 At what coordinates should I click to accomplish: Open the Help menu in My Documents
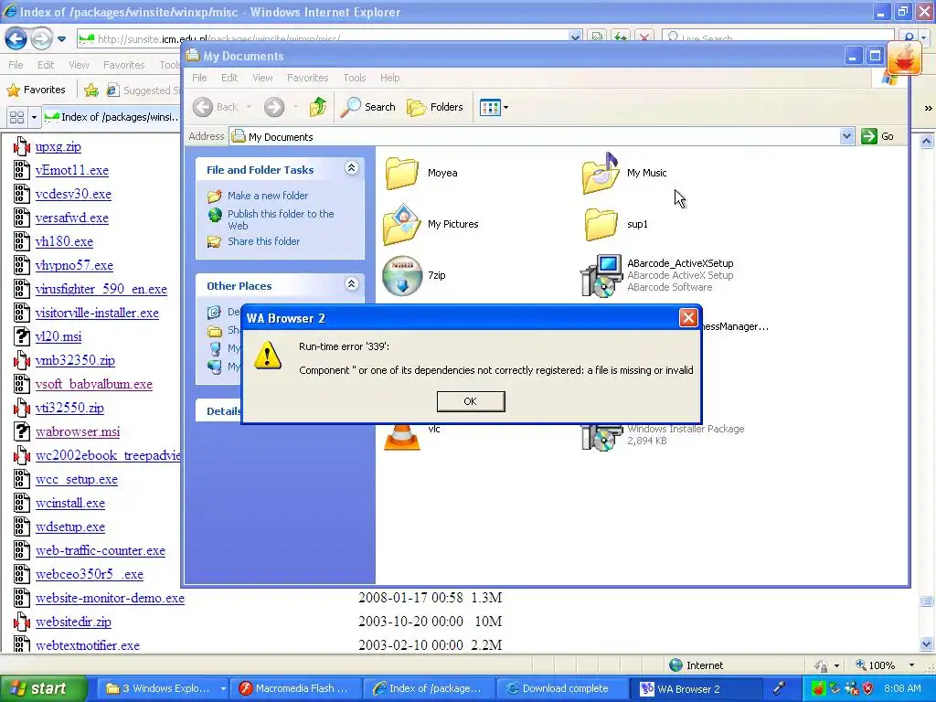pyautogui.click(x=389, y=78)
